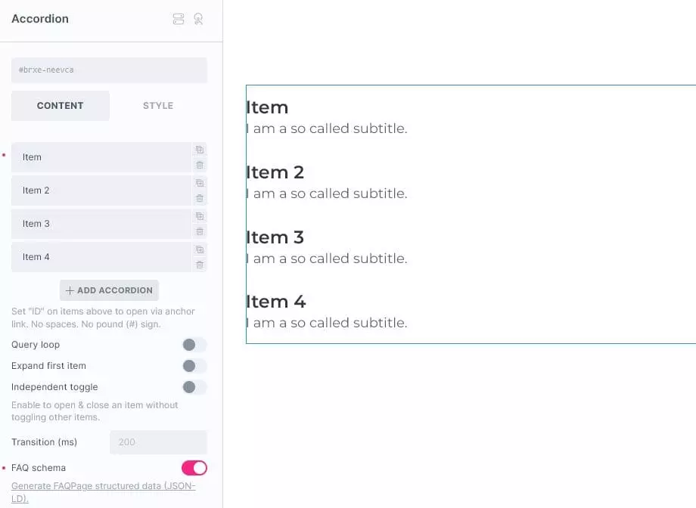Click the ADD ACCORDION button
Image resolution: width=696 pixels, height=508 pixels.
pos(109,290)
